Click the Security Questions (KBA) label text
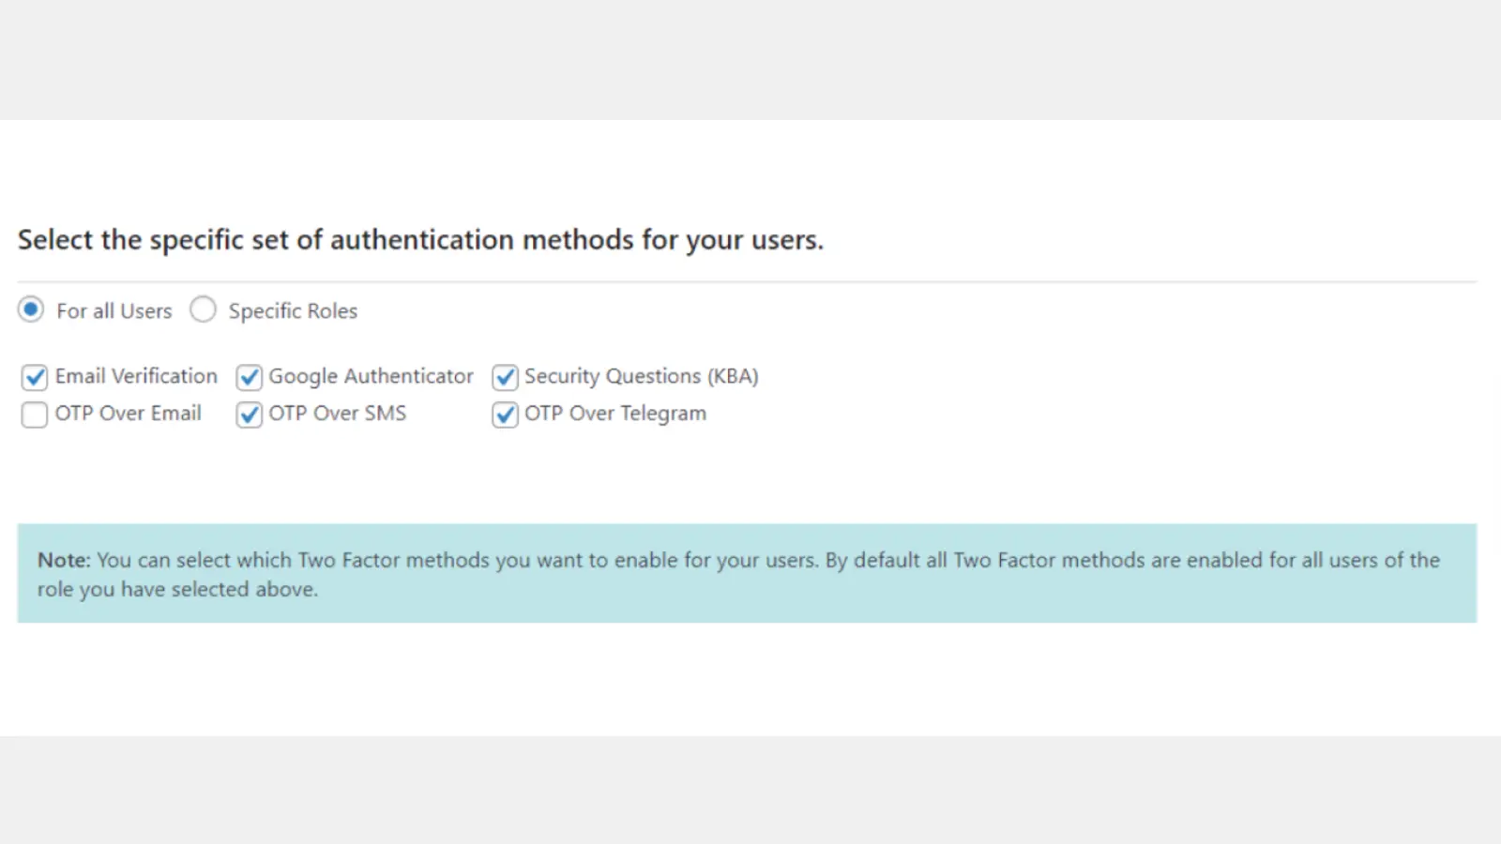The width and height of the screenshot is (1501, 844). (642, 376)
